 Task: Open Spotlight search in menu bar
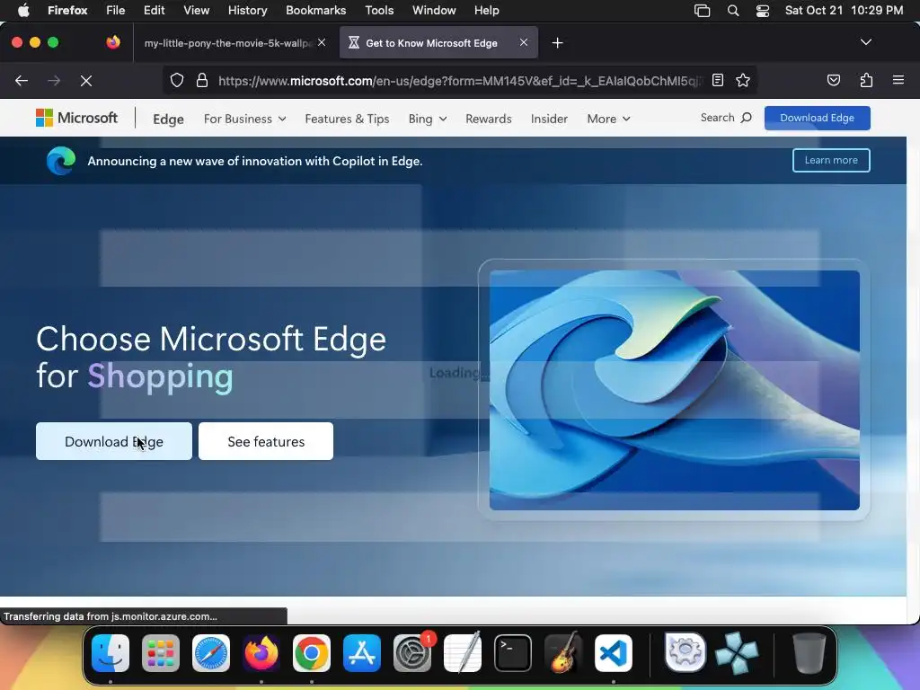pyautogui.click(x=733, y=11)
